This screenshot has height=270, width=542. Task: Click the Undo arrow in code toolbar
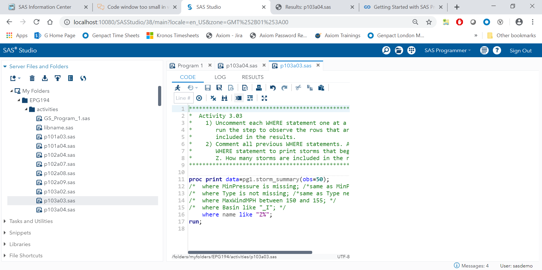[x=272, y=88]
